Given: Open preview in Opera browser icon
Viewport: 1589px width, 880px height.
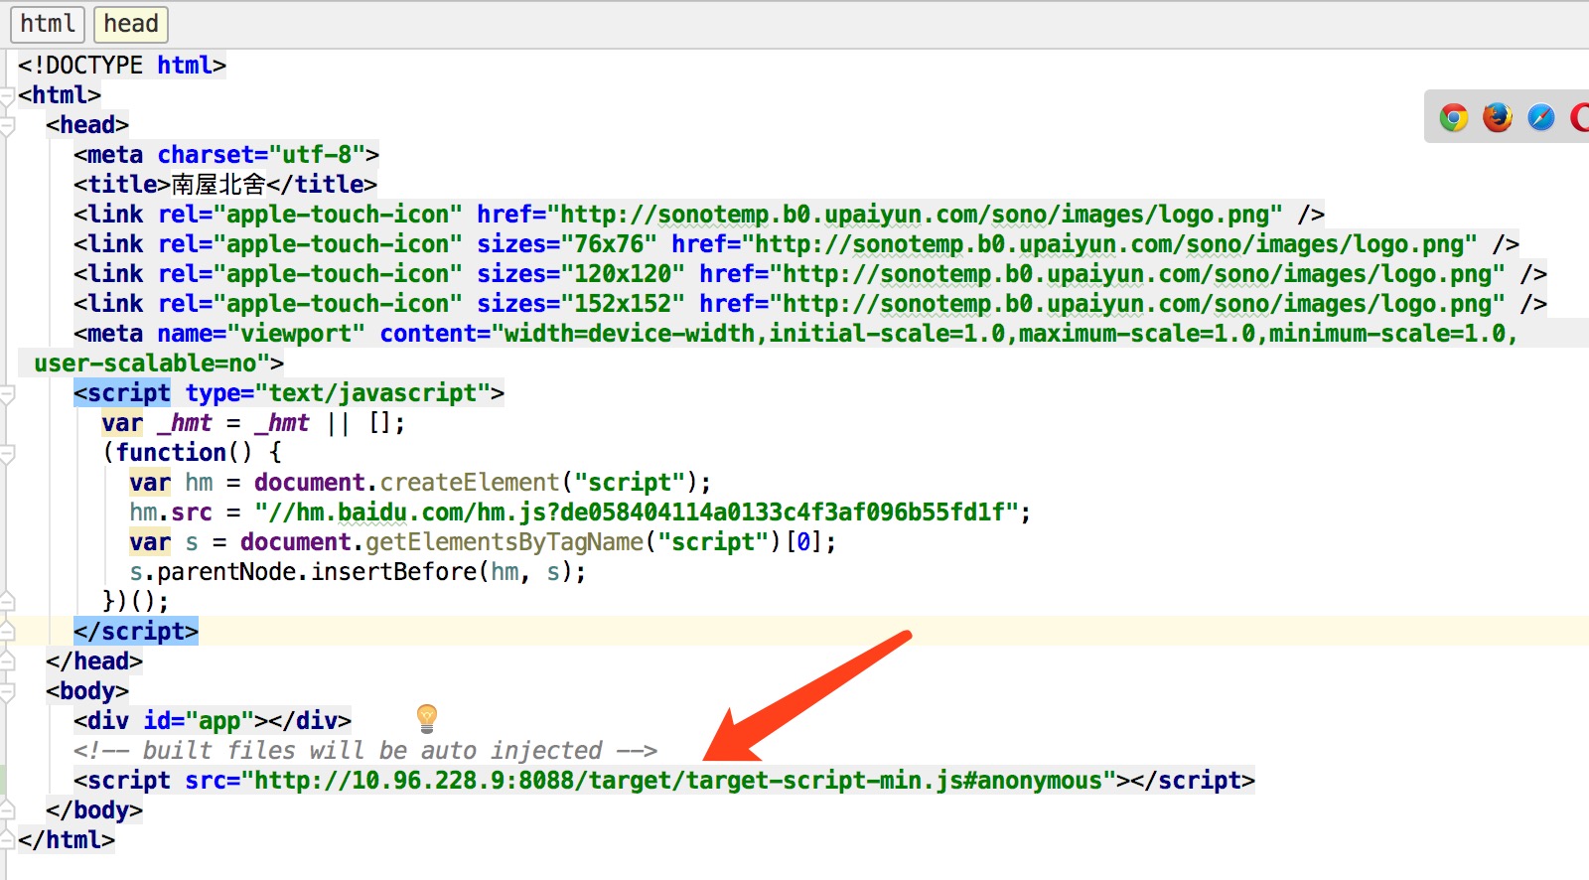Looking at the screenshot, I should click(1580, 118).
